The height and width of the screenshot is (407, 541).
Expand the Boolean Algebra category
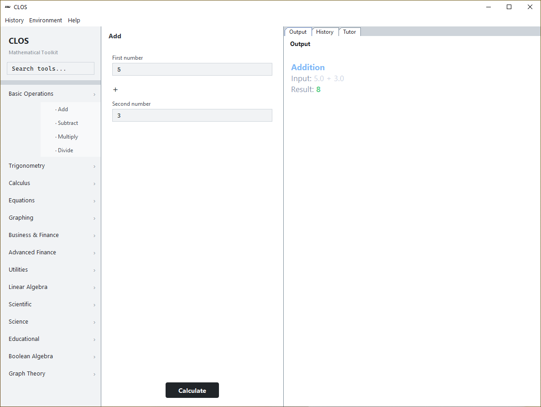[51, 356]
